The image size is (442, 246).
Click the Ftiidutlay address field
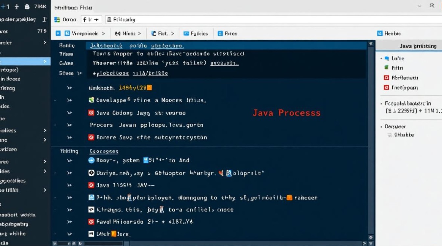point(230,20)
